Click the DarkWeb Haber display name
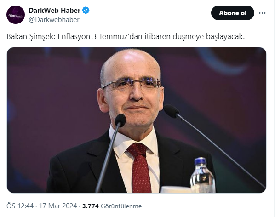The height and width of the screenshot is (217, 275). coord(54,11)
